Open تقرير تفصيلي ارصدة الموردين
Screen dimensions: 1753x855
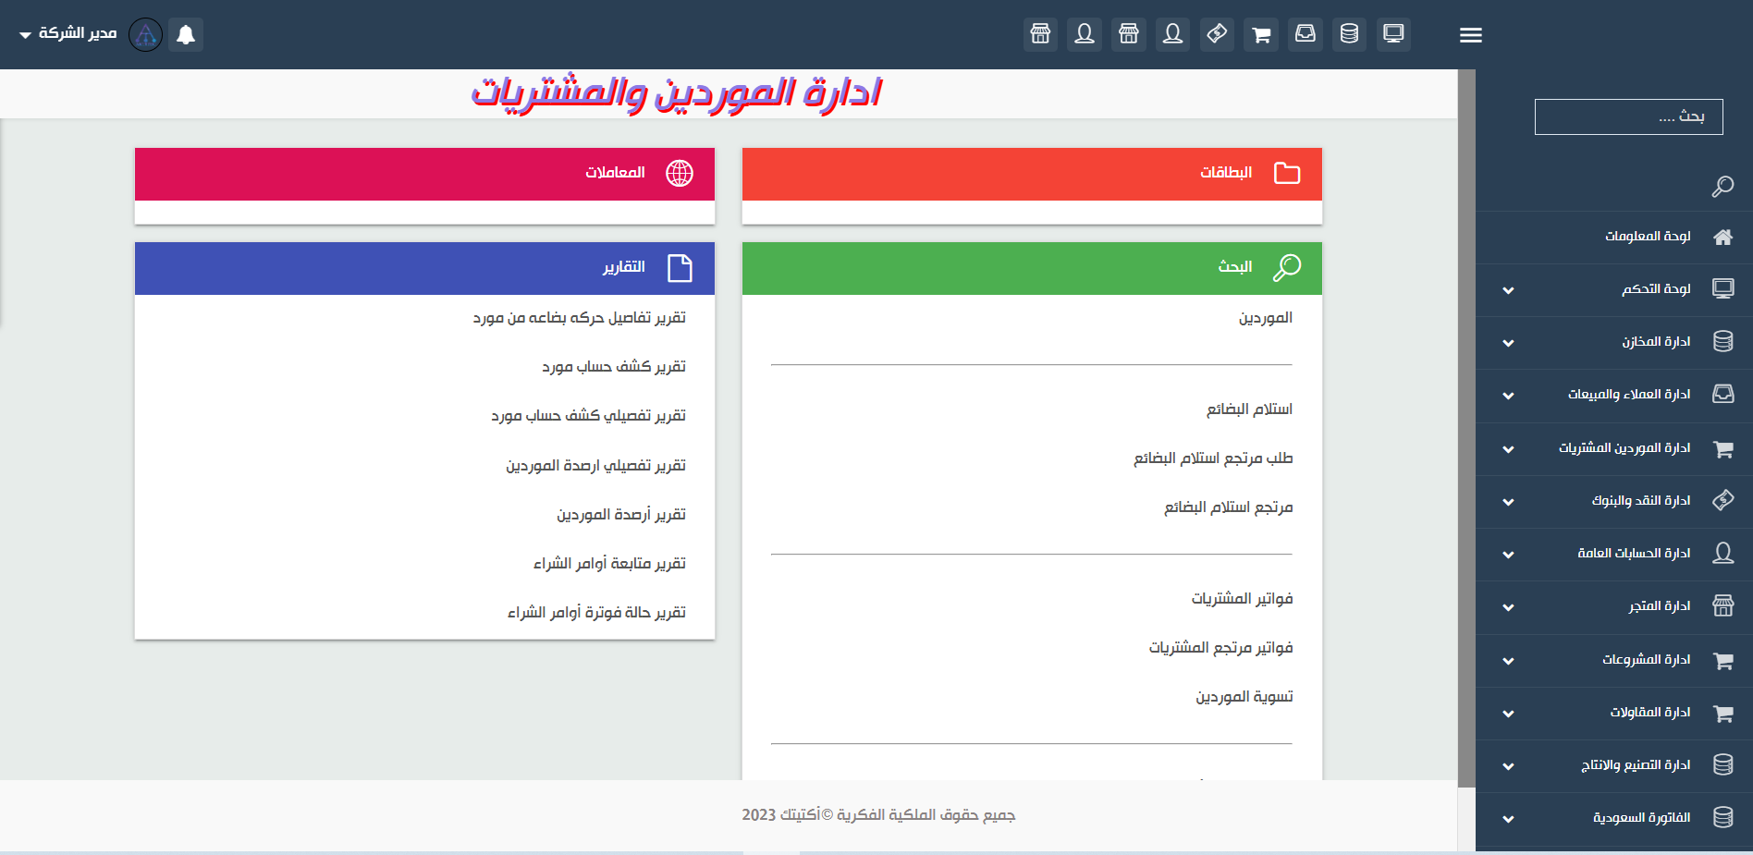point(595,465)
